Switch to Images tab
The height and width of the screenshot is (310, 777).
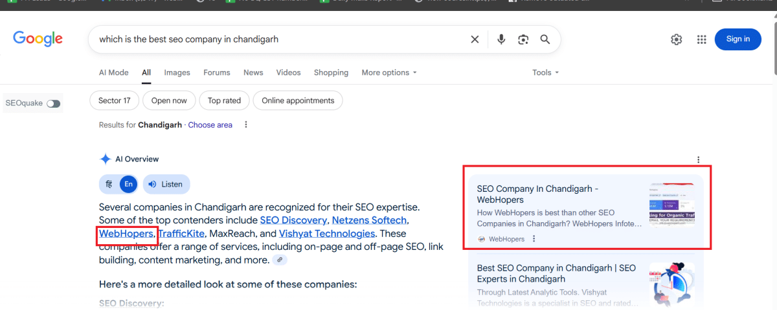point(177,72)
